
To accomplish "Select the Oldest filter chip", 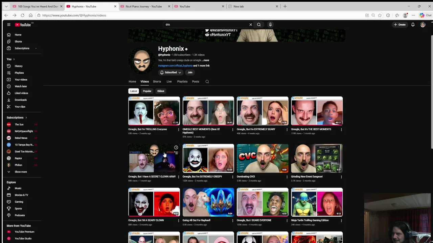I will click(x=161, y=91).
